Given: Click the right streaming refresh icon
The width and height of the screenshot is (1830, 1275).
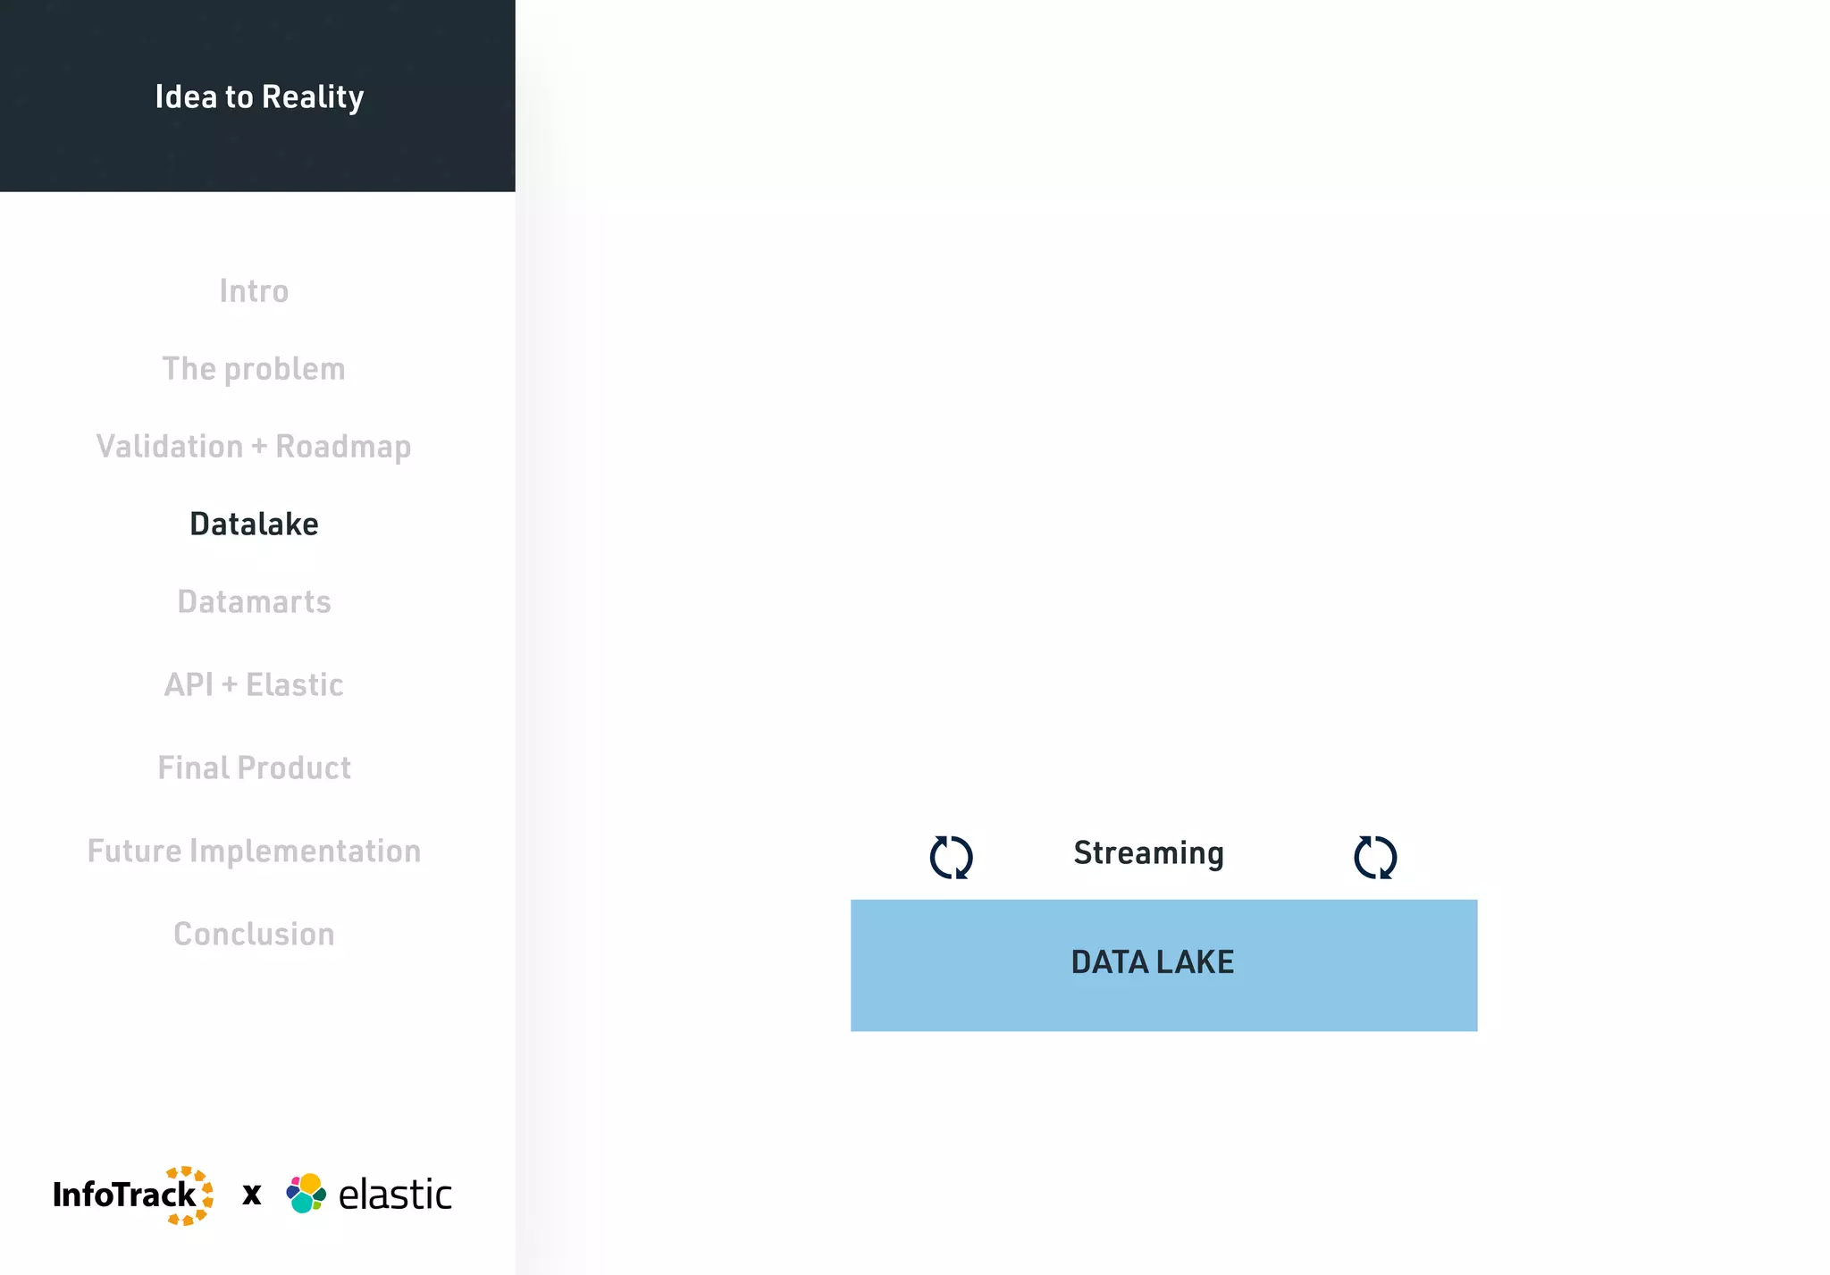Looking at the screenshot, I should coord(1375,857).
